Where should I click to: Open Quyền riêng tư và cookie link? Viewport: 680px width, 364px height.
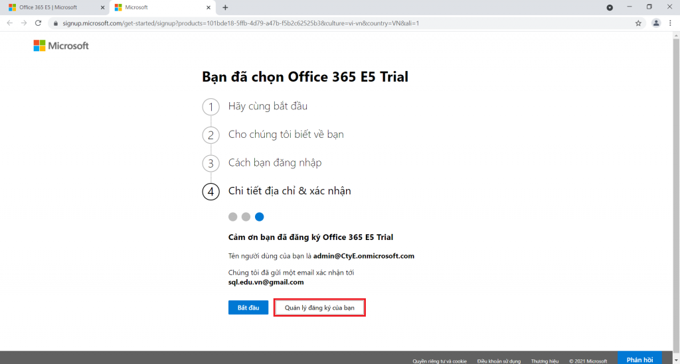[440, 361]
